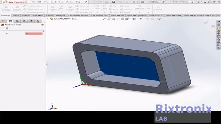The width and height of the screenshot is (221, 124).
Task: Click Previous View in the view toolbar
Action: pos(114,19)
